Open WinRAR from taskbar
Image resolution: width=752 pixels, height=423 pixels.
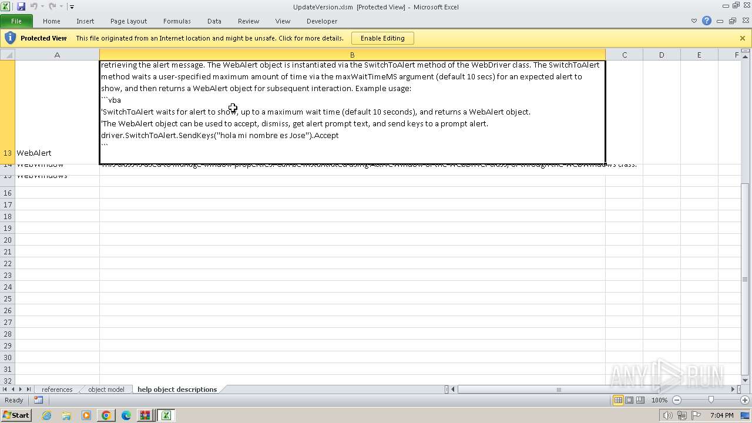(x=145, y=415)
